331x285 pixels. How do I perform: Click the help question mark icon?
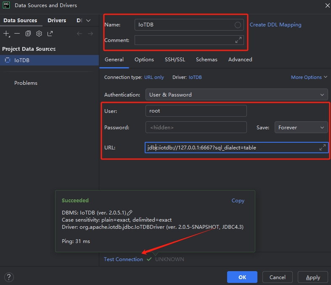coord(9,277)
